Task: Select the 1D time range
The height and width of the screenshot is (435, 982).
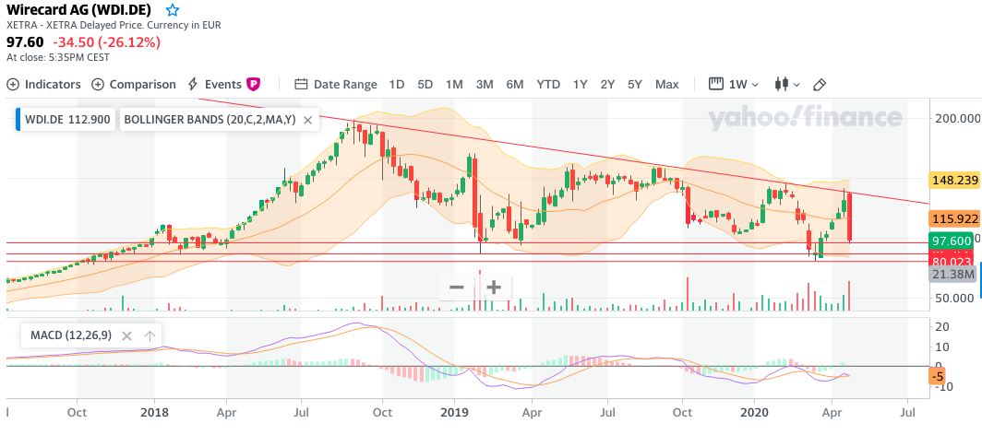Action: click(x=396, y=84)
